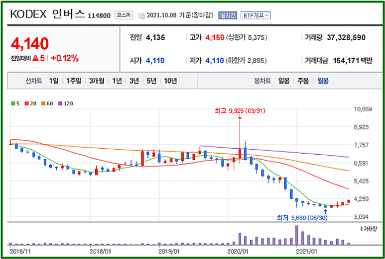
Task: Click the KODEX 인버스 title
Action: tap(48, 15)
